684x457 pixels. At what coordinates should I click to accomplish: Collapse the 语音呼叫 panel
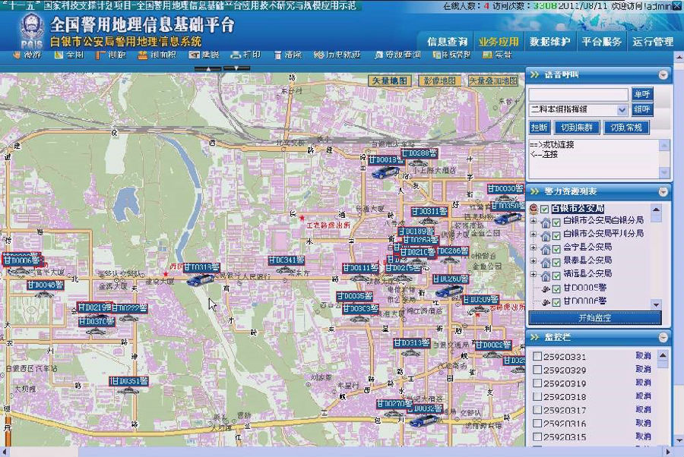pyautogui.click(x=663, y=75)
